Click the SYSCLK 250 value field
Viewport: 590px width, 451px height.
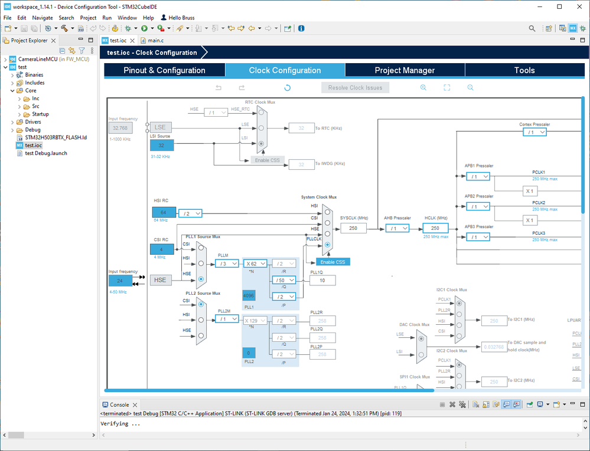coord(353,228)
